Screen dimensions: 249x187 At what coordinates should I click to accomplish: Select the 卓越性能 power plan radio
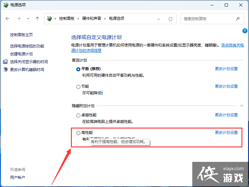(78, 115)
